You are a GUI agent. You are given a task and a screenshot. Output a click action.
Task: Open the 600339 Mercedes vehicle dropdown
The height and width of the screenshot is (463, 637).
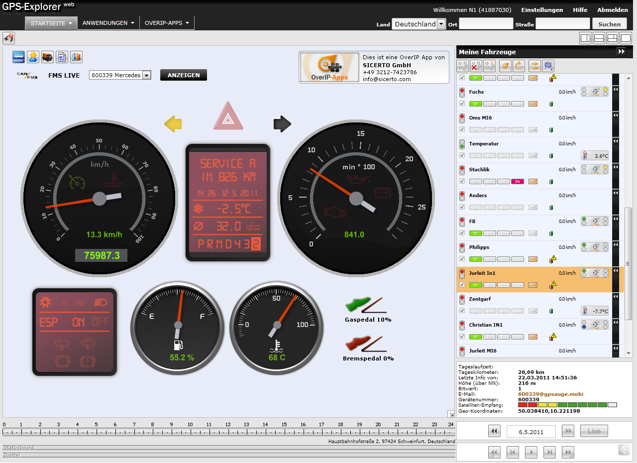pyautogui.click(x=146, y=75)
